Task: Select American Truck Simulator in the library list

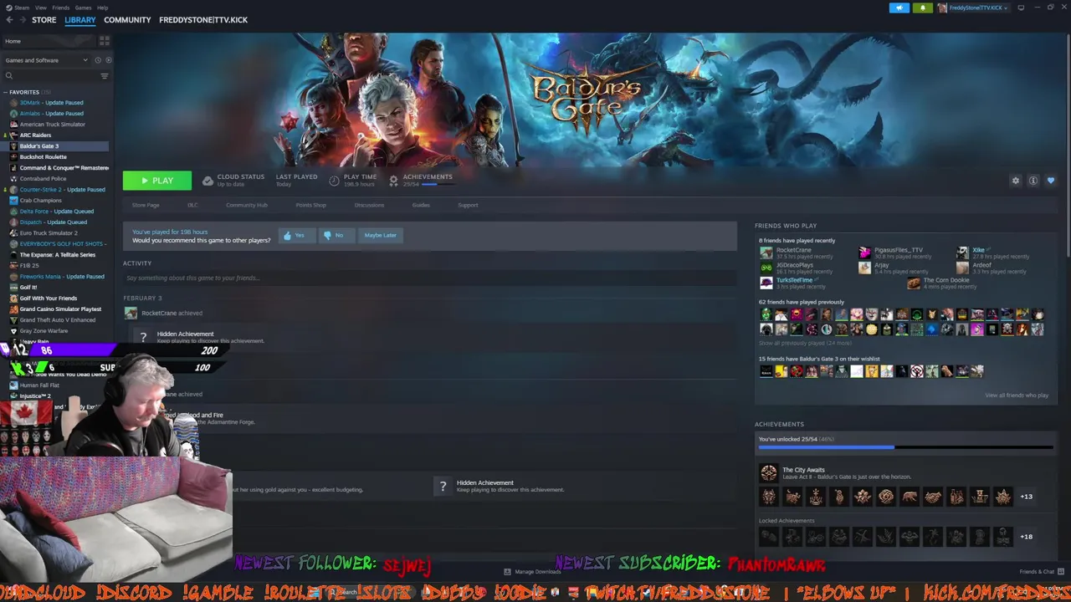Action: coord(53,125)
